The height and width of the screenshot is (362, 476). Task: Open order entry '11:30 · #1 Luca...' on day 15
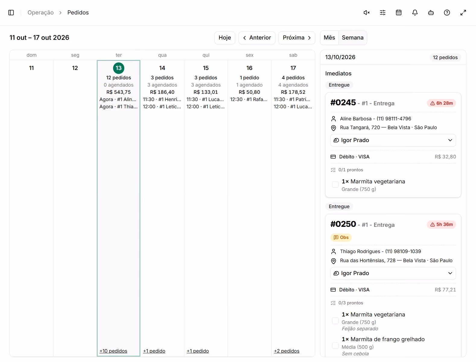[205, 99]
